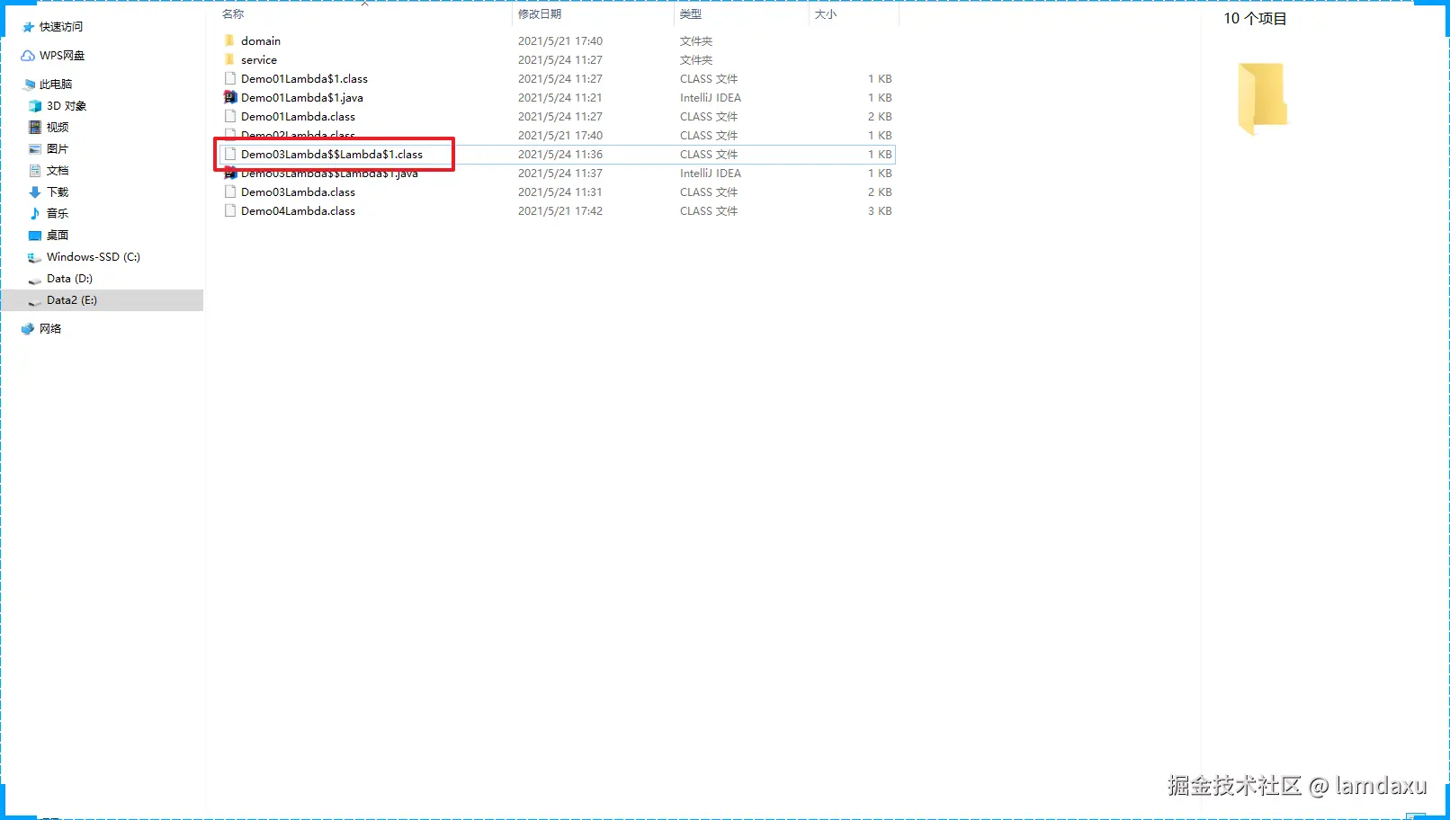This screenshot has width=1450, height=820.
Task: Select Data2 (E:) drive entry
Action: (72, 300)
